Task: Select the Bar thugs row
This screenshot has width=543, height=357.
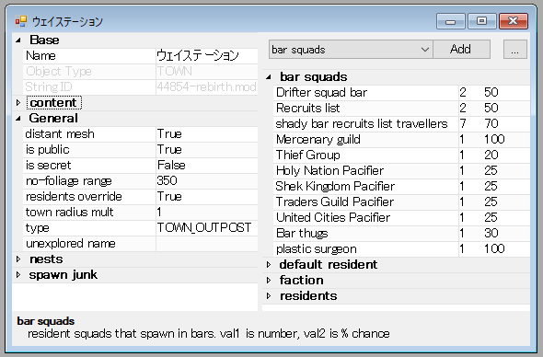Action: coord(401,234)
